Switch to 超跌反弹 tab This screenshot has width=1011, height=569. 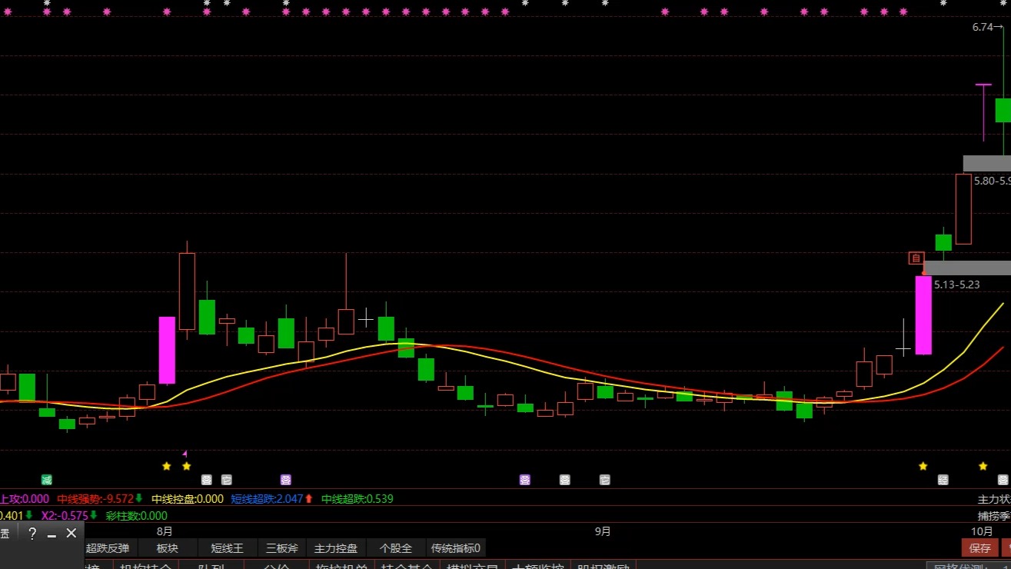(108, 548)
